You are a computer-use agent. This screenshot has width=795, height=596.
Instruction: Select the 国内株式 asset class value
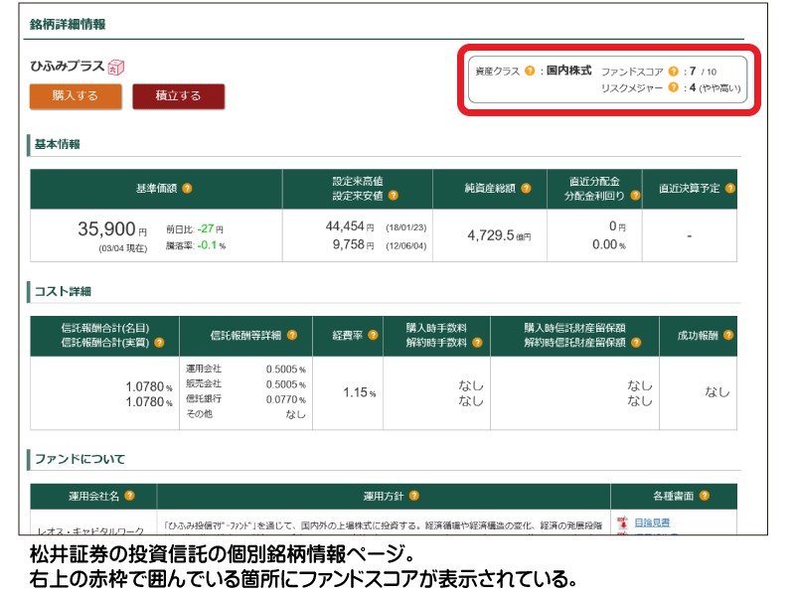tap(568, 71)
